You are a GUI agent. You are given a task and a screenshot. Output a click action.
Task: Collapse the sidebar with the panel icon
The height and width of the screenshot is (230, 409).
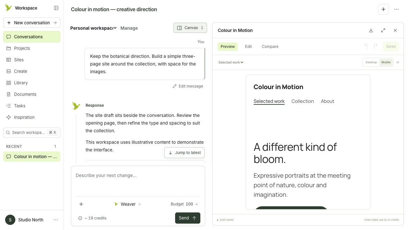click(56, 8)
